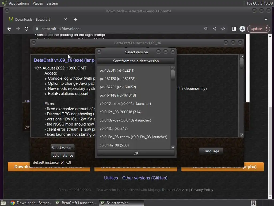Open Chrome side panel icon
This screenshot has width=274, height=206.
pyautogui.click(x=234, y=29)
